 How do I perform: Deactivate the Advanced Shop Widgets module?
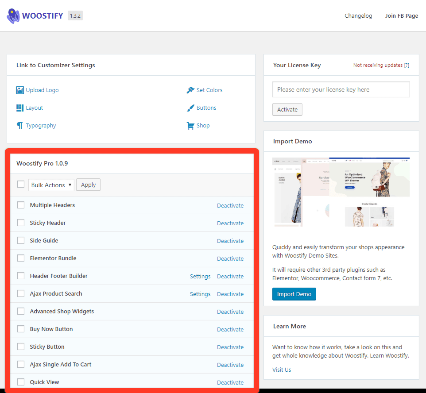230,312
